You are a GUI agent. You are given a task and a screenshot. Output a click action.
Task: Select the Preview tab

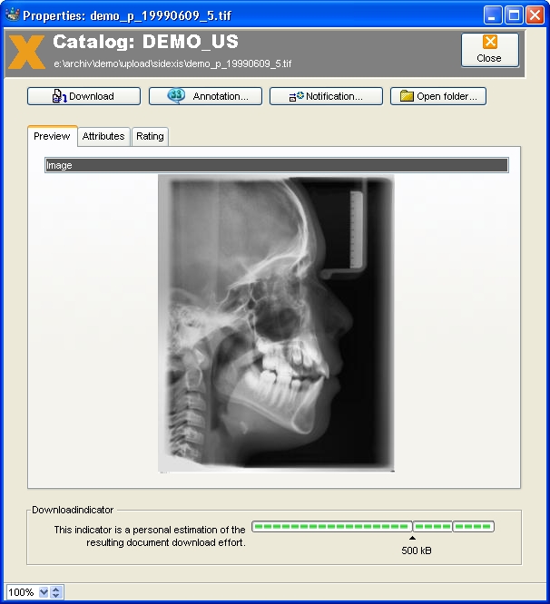tap(52, 136)
